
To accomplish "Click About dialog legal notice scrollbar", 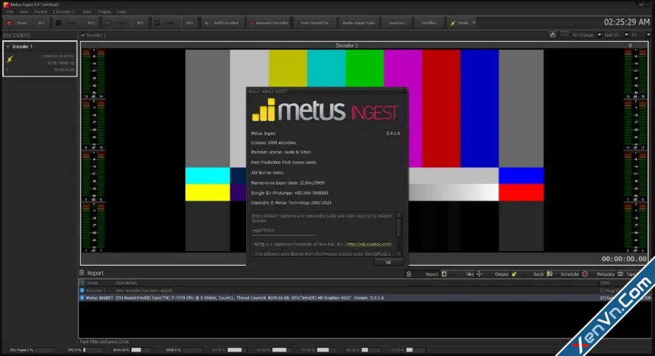I will coord(399,234).
